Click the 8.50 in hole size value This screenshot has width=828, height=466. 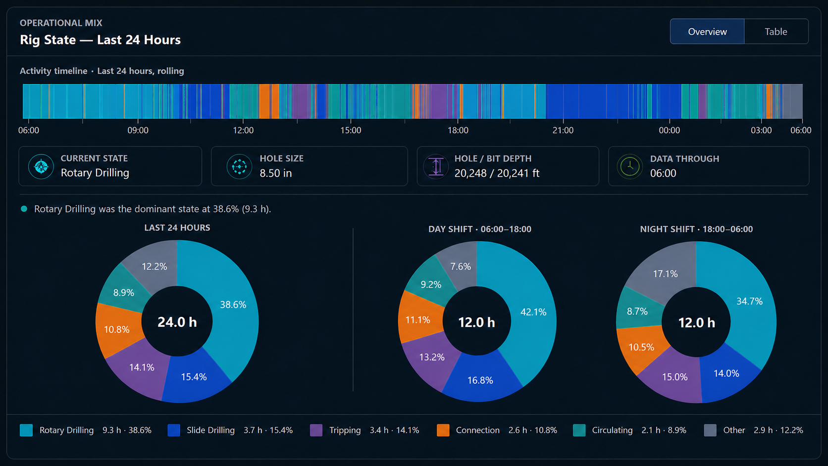pos(276,173)
